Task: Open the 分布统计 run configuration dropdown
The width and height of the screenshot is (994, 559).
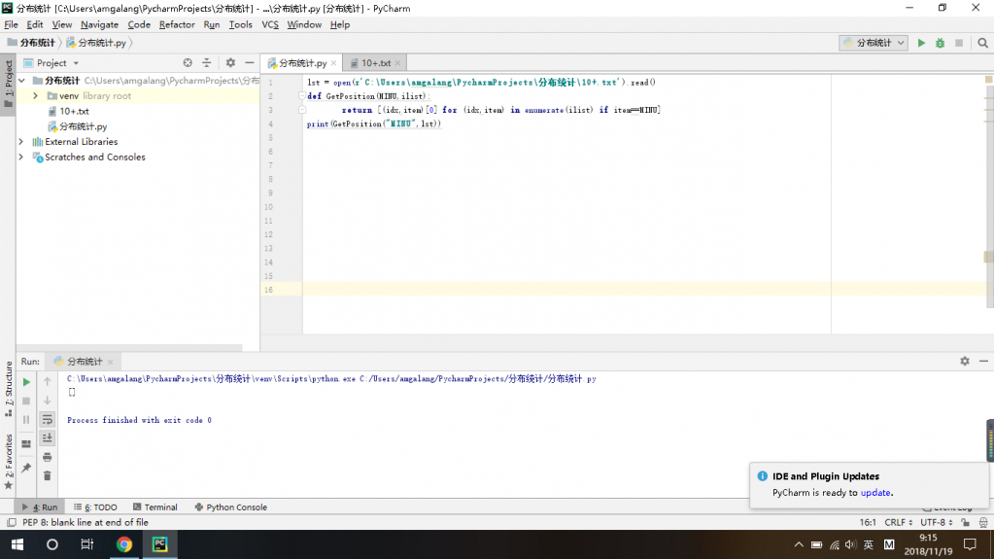Action: 874,43
